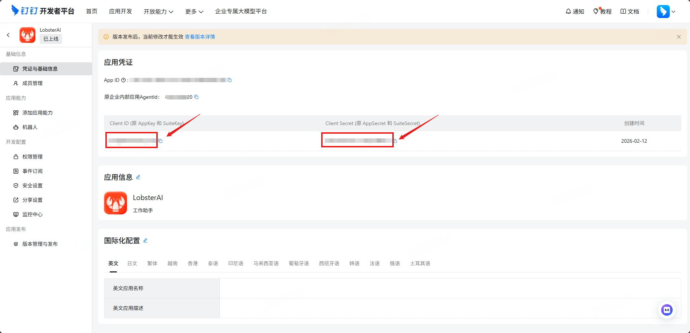
Task: Open the 教程 tutorials panel
Action: pos(602,11)
